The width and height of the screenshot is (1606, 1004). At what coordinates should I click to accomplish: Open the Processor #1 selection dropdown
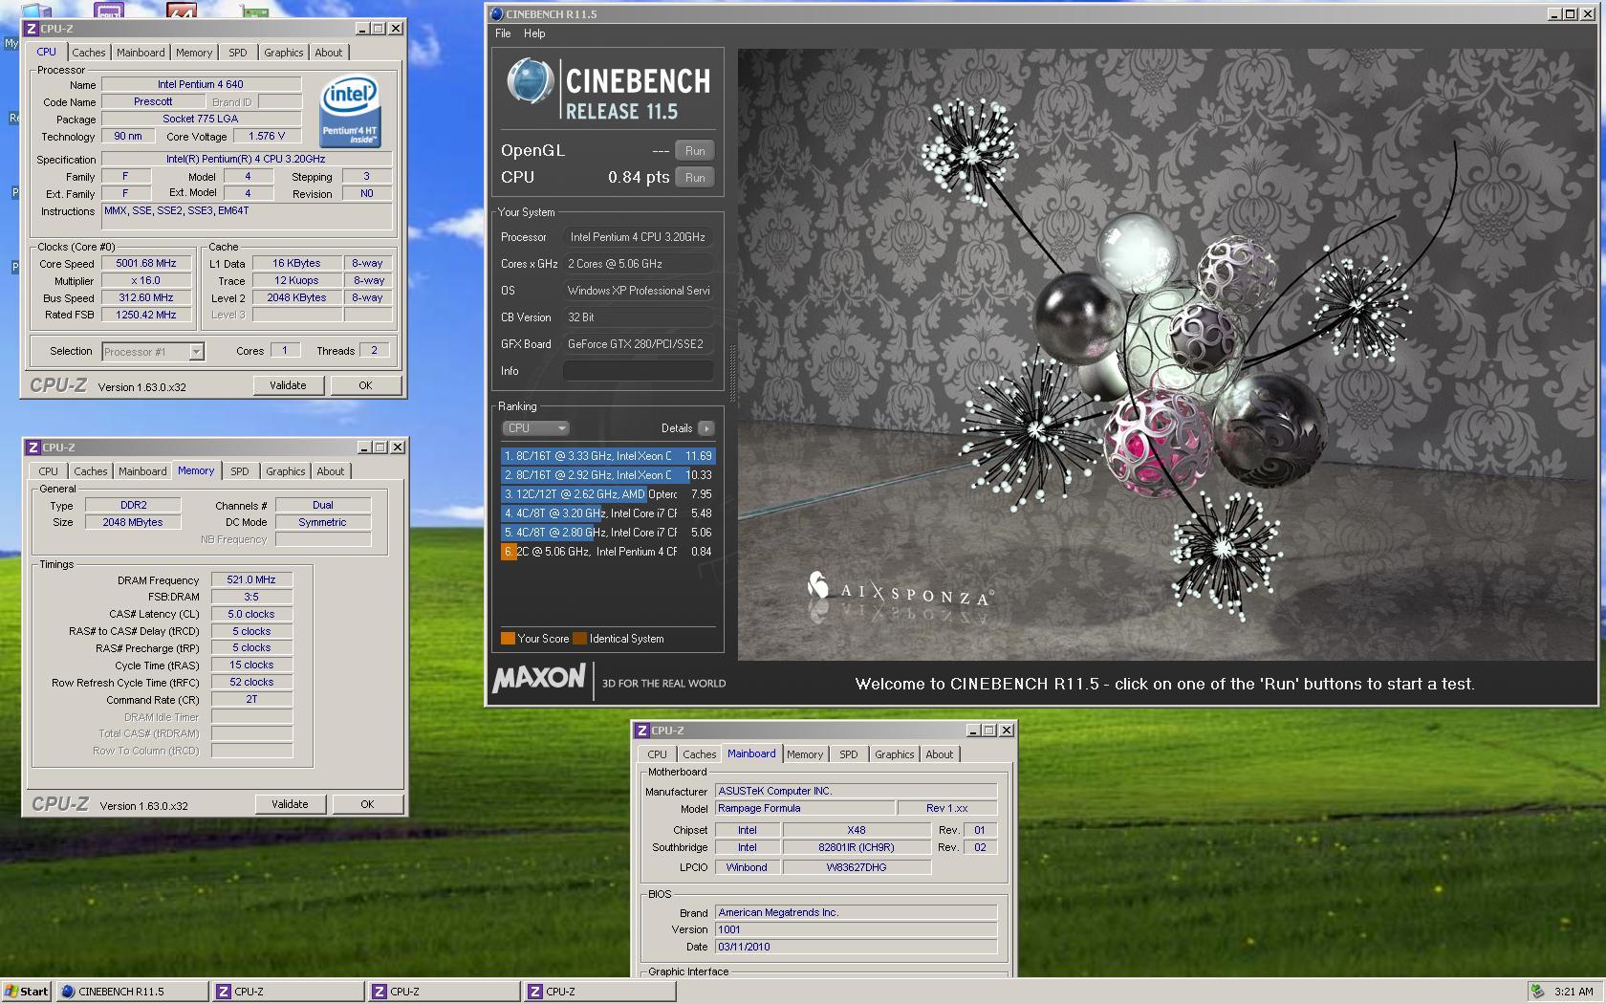153,352
